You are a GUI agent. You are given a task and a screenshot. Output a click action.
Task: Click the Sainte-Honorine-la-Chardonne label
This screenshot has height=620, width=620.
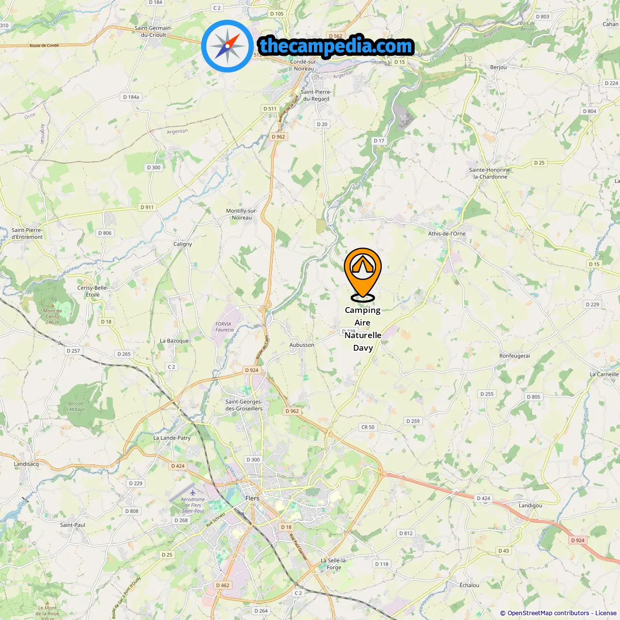point(490,173)
